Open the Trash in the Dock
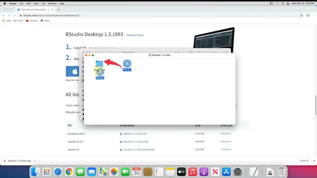317x178 pixels. coord(281,172)
